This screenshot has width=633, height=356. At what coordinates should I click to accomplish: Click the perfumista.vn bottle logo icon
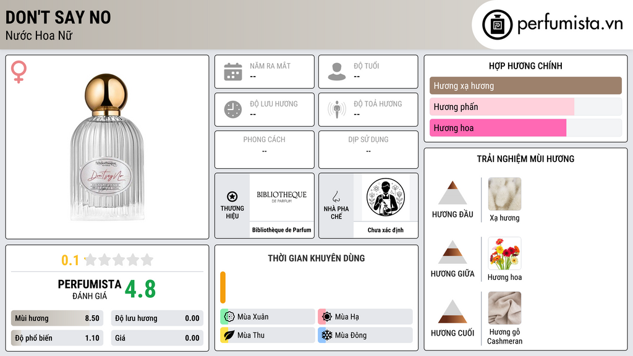(x=497, y=25)
